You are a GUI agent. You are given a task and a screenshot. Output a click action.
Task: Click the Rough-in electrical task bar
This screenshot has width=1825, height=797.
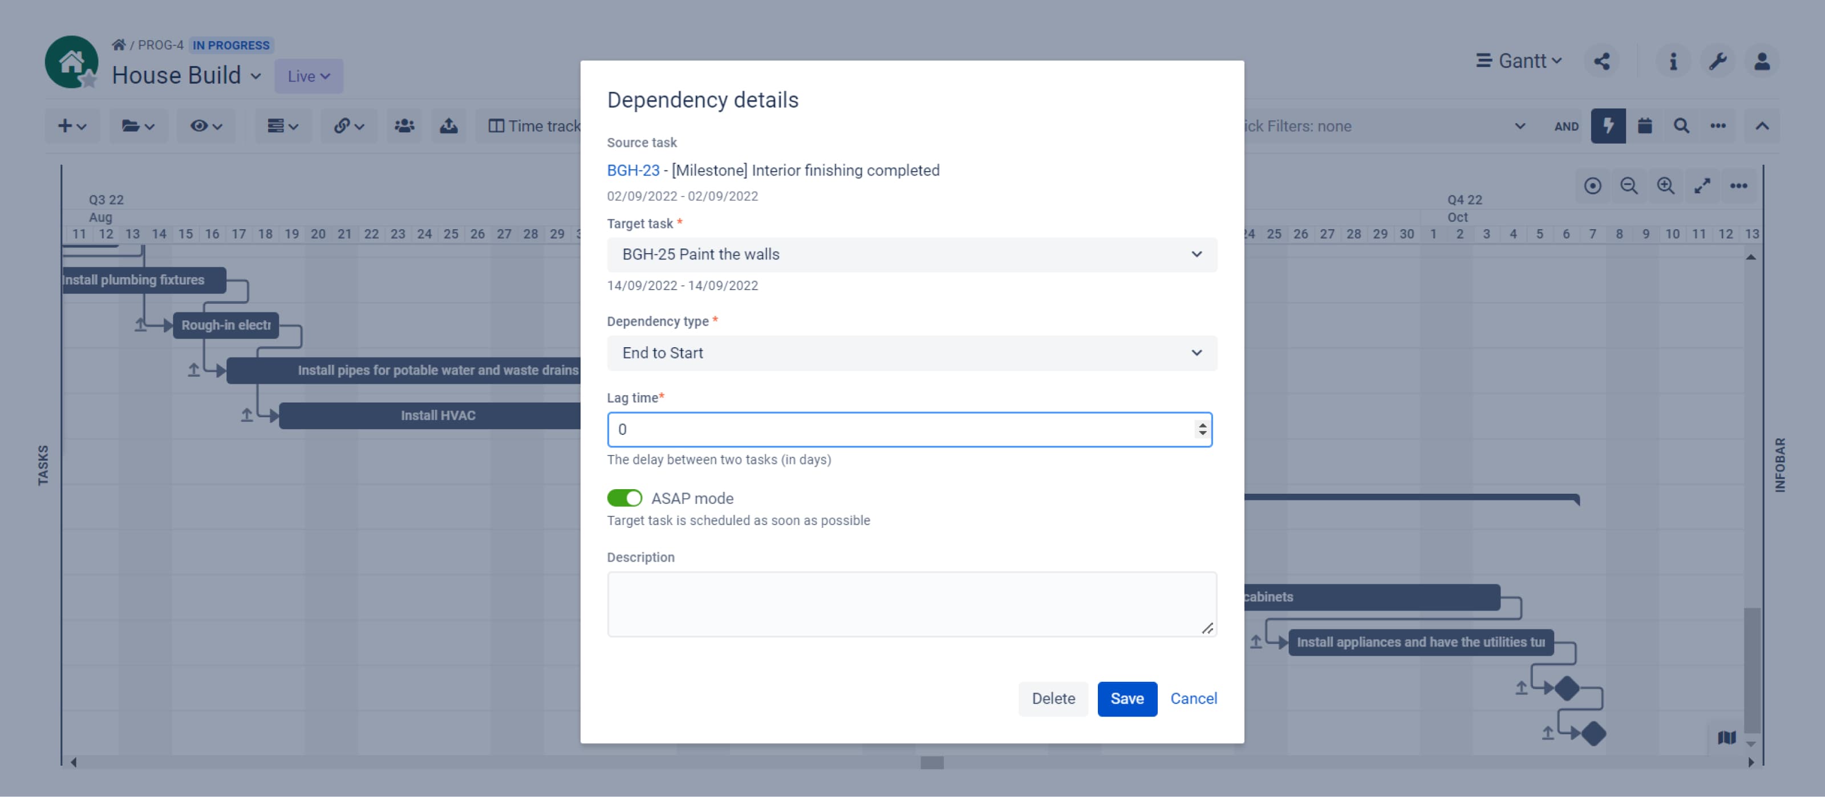click(x=225, y=325)
